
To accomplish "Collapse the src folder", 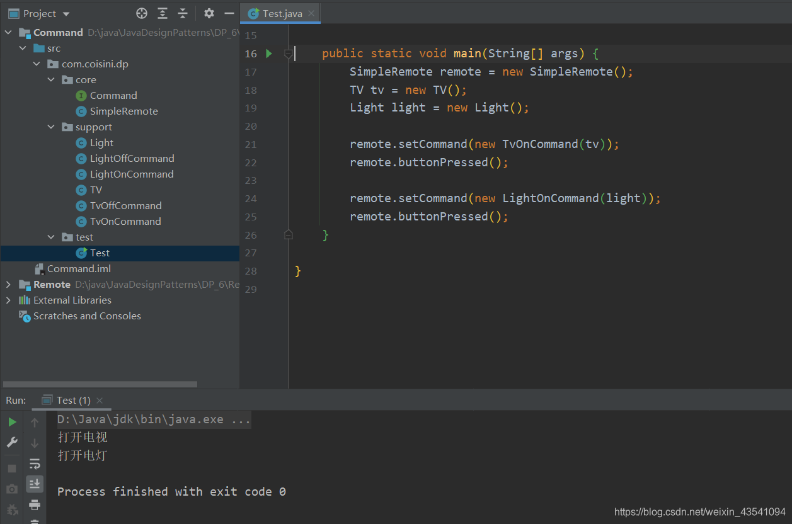I will (23, 48).
